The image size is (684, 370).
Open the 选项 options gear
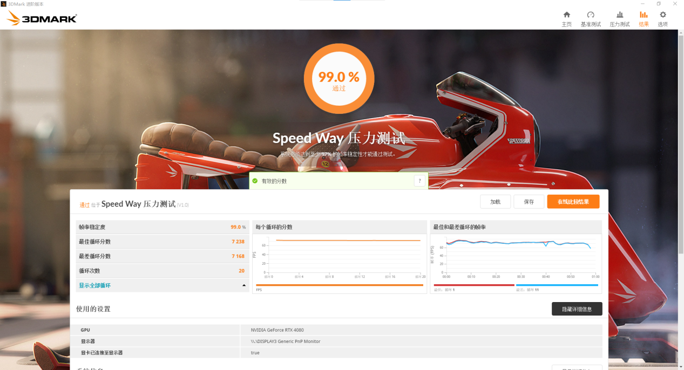point(662,19)
